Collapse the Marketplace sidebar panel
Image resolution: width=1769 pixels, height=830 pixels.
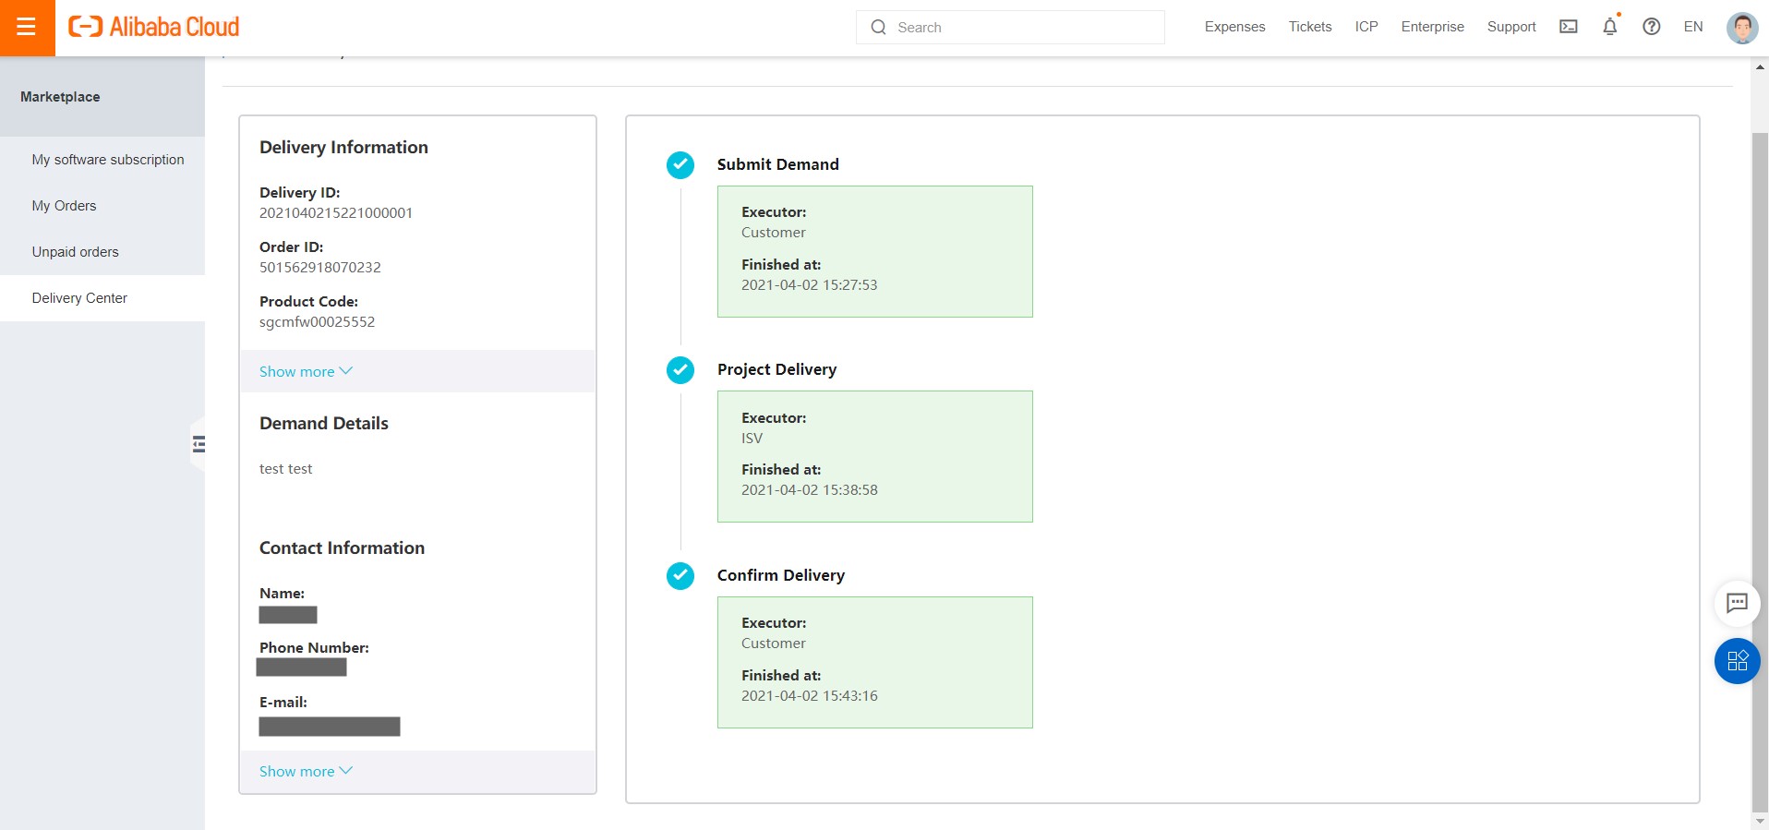[199, 444]
